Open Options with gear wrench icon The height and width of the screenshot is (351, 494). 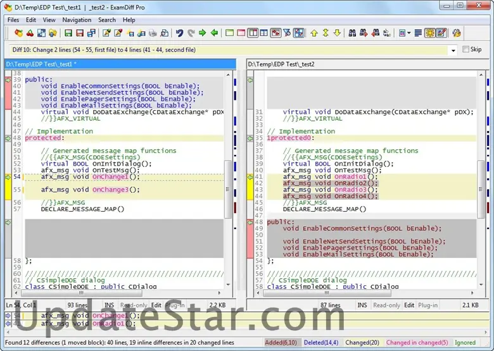click(457, 33)
